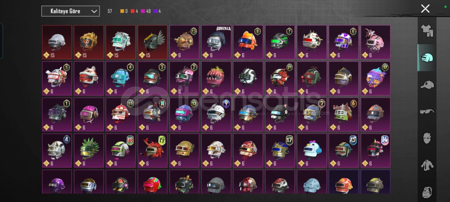The width and height of the screenshot is (450, 202).
Task: Open the glasses category icon
Action: click(427, 112)
